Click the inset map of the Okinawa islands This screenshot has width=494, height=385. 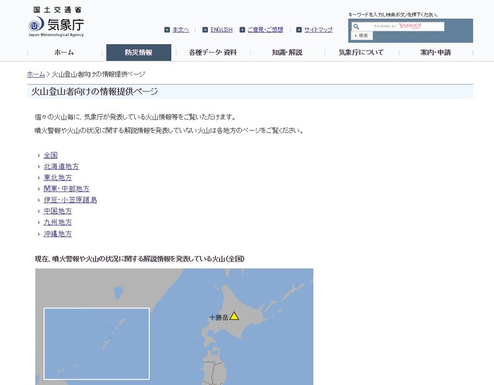pos(96,343)
